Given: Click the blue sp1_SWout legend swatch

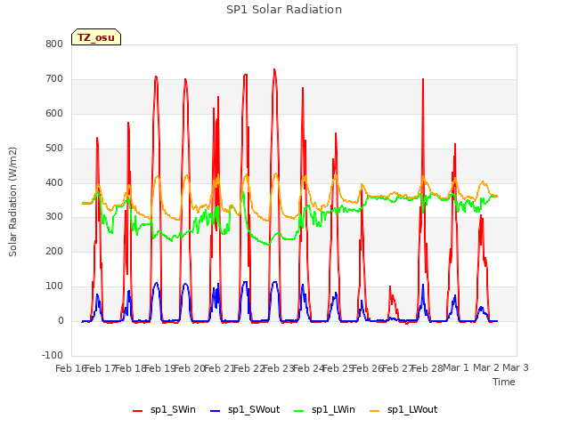Looking at the screenshot, I should [x=216, y=411].
